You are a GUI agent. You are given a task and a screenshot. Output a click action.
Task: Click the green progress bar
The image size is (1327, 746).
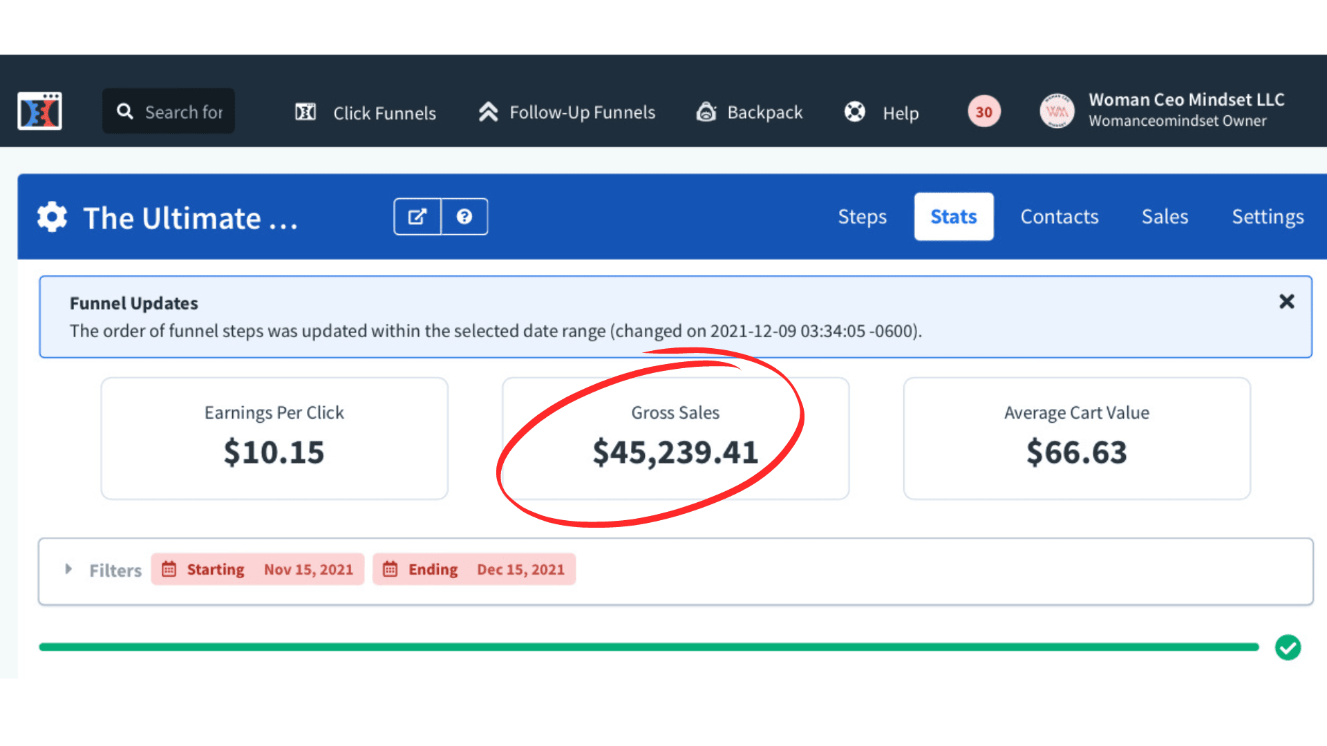[x=648, y=647]
